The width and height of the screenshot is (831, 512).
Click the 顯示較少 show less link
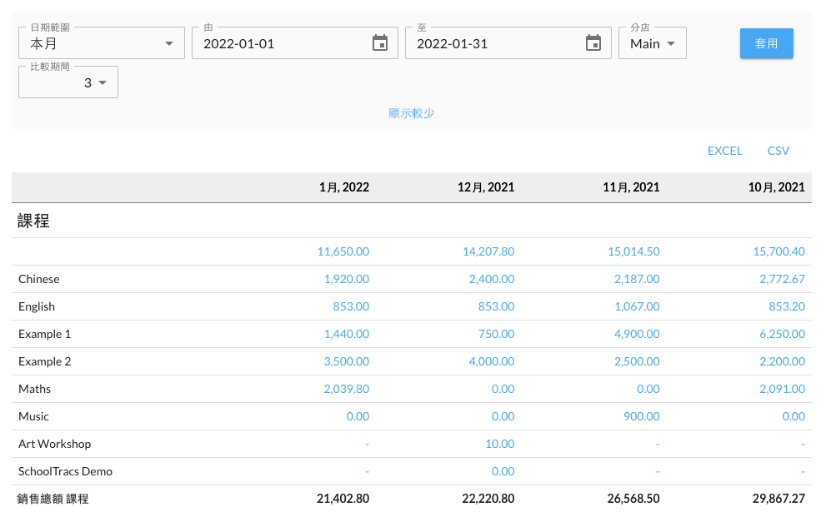[x=412, y=113]
